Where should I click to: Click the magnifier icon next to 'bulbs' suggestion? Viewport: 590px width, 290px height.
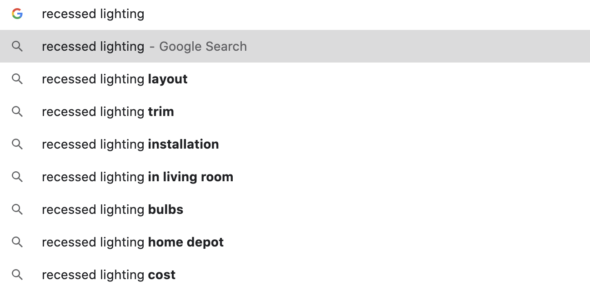(17, 209)
